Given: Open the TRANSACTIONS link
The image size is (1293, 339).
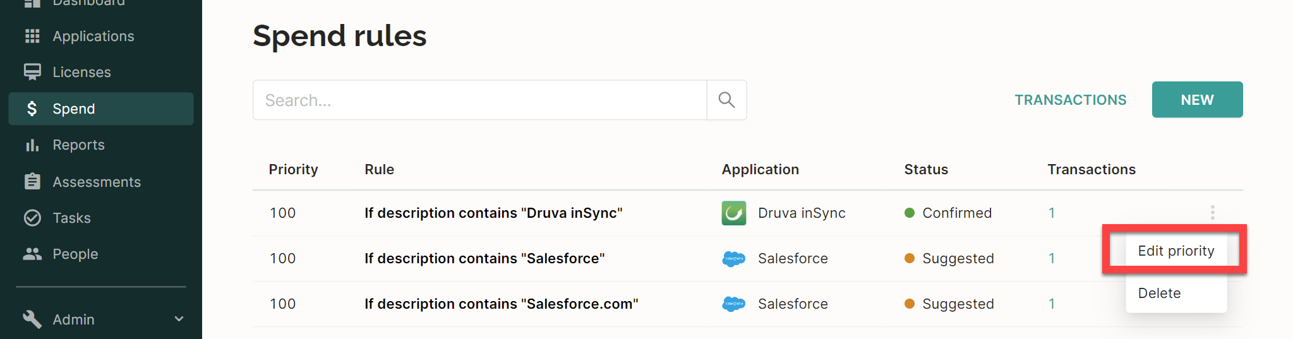Looking at the screenshot, I should coord(1070,100).
